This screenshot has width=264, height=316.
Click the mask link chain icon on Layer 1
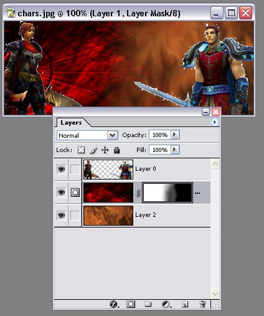[x=138, y=193]
